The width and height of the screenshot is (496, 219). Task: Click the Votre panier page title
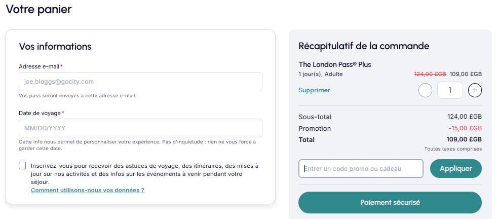click(39, 9)
